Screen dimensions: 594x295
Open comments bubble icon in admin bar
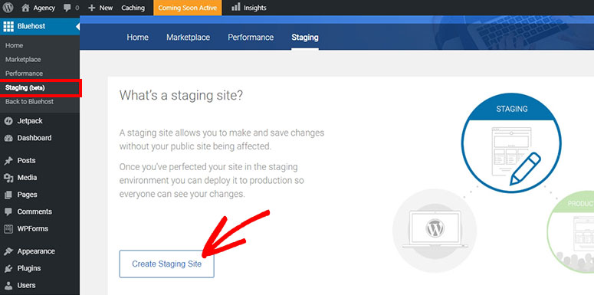pyautogui.click(x=67, y=8)
